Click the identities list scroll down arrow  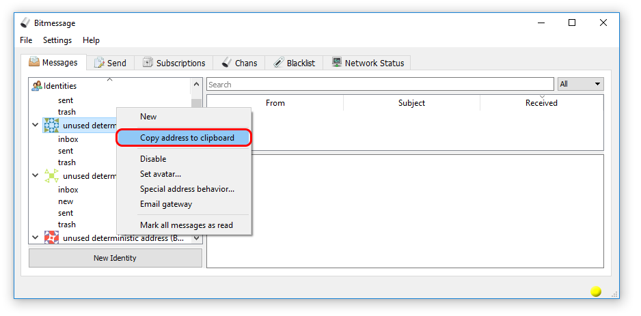(196, 238)
